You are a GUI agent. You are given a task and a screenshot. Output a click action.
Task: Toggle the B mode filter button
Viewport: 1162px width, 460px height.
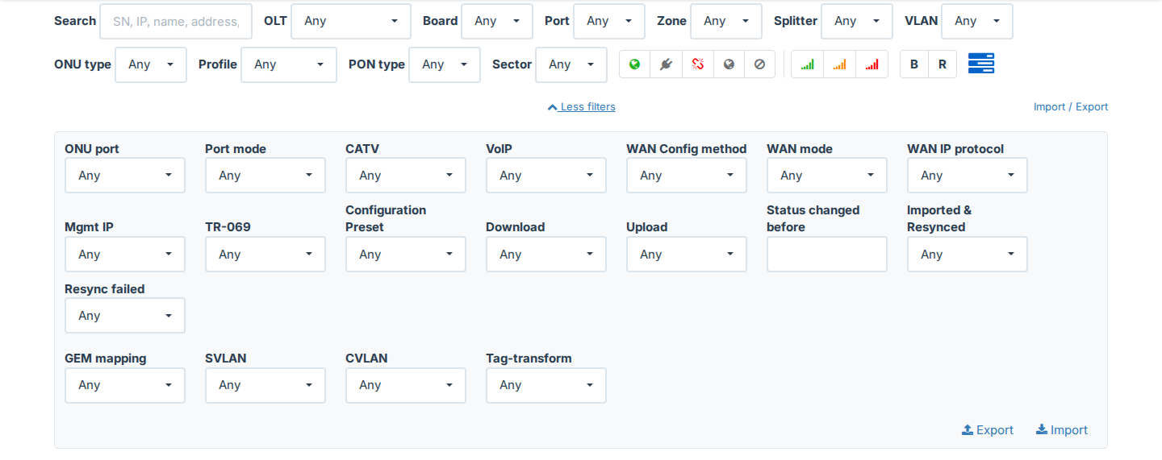pyautogui.click(x=914, y=64)
